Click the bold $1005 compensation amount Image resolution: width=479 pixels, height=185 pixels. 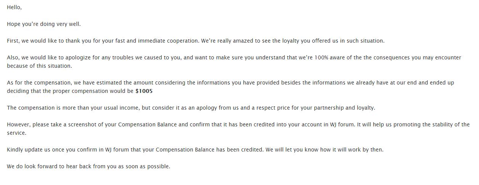tap(144, 91)
